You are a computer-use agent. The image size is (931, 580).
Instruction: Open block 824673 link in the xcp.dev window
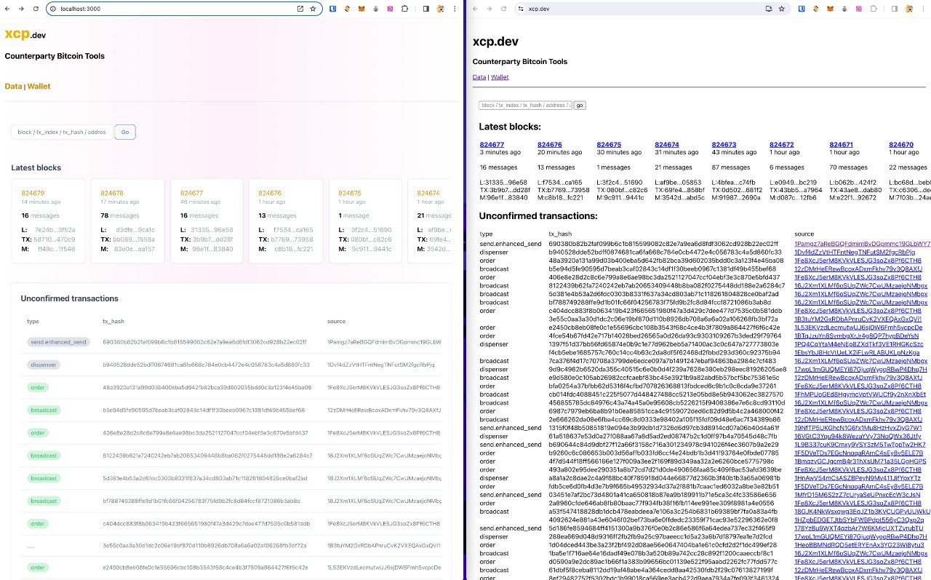(x=724, y=145)
